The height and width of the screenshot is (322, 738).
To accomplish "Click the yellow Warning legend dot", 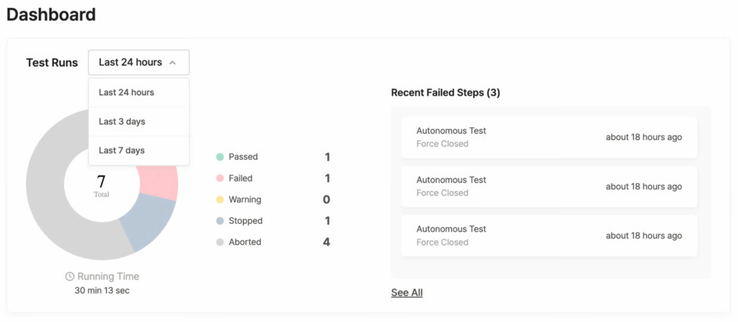I will (220, 200).
